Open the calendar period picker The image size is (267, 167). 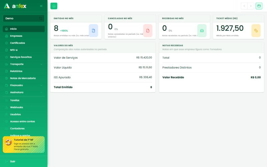[259, 6]
